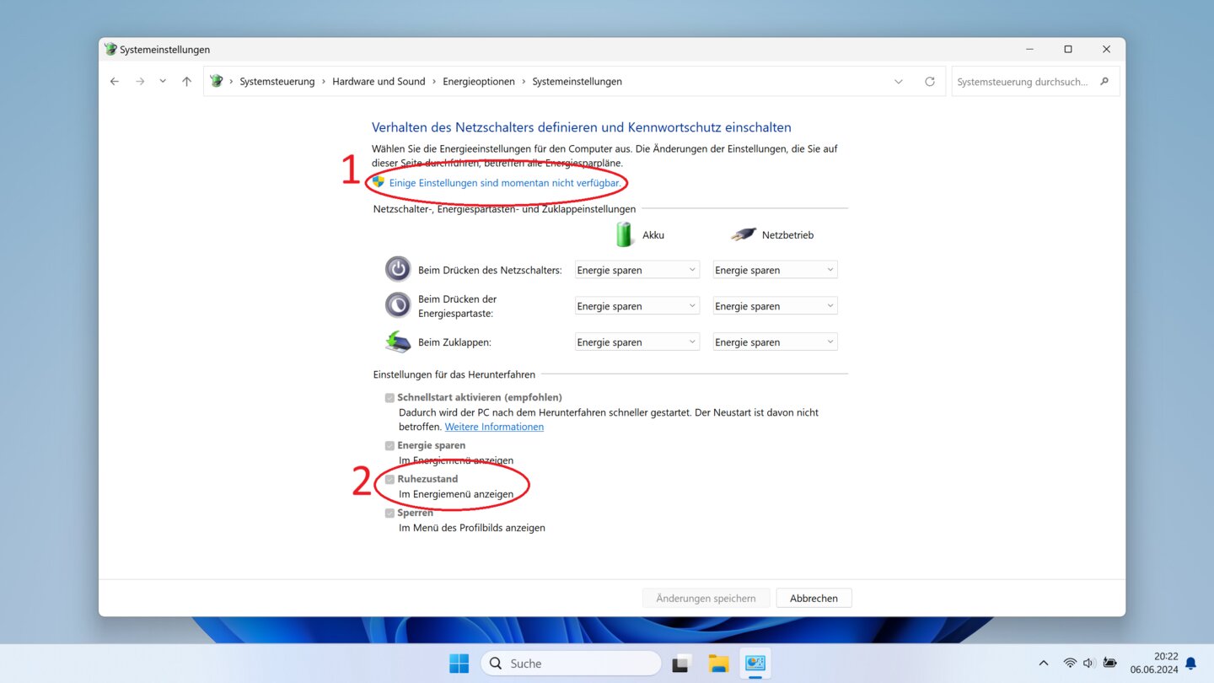
Task: Open the Task View taskbar icon
Action: coord(681,664)
